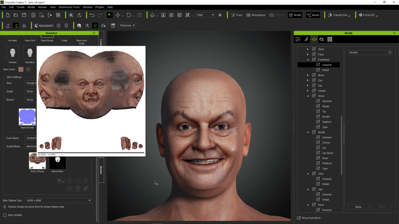This screenshot has height=224, width=399.
Task: Expand the Brow tree node
Action: [307, 75]
